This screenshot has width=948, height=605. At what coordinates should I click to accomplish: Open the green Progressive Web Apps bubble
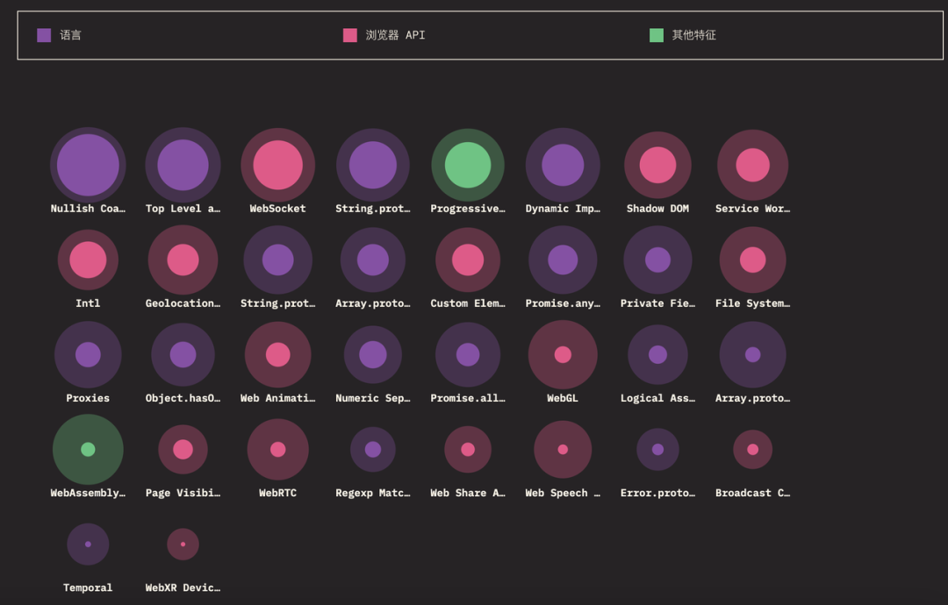click(x=468, y=165)
